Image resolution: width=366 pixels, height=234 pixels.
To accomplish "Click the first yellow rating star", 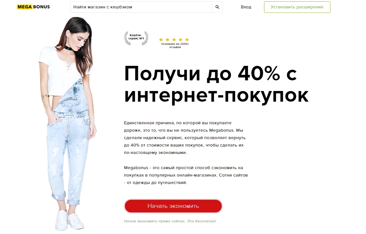I will click(161, 40).
